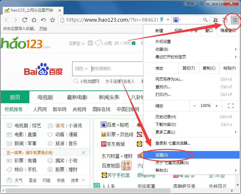Image resolution: width=241 pixels, height=194 pixels.
Task: Open the address bar history dropdown arrow
Action: click(x=168, y=20)
